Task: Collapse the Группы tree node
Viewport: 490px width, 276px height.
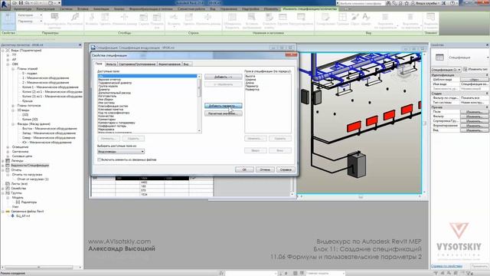Action: click(3, 193)
